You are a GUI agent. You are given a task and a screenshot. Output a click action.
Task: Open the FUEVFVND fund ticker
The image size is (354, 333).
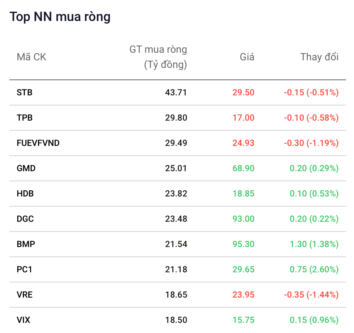(x=38, y=143)
